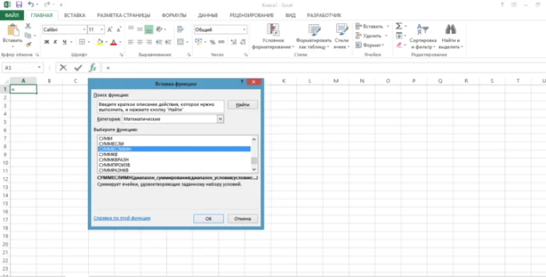Open Найти и выделить binoculars menu

point(451,36)
